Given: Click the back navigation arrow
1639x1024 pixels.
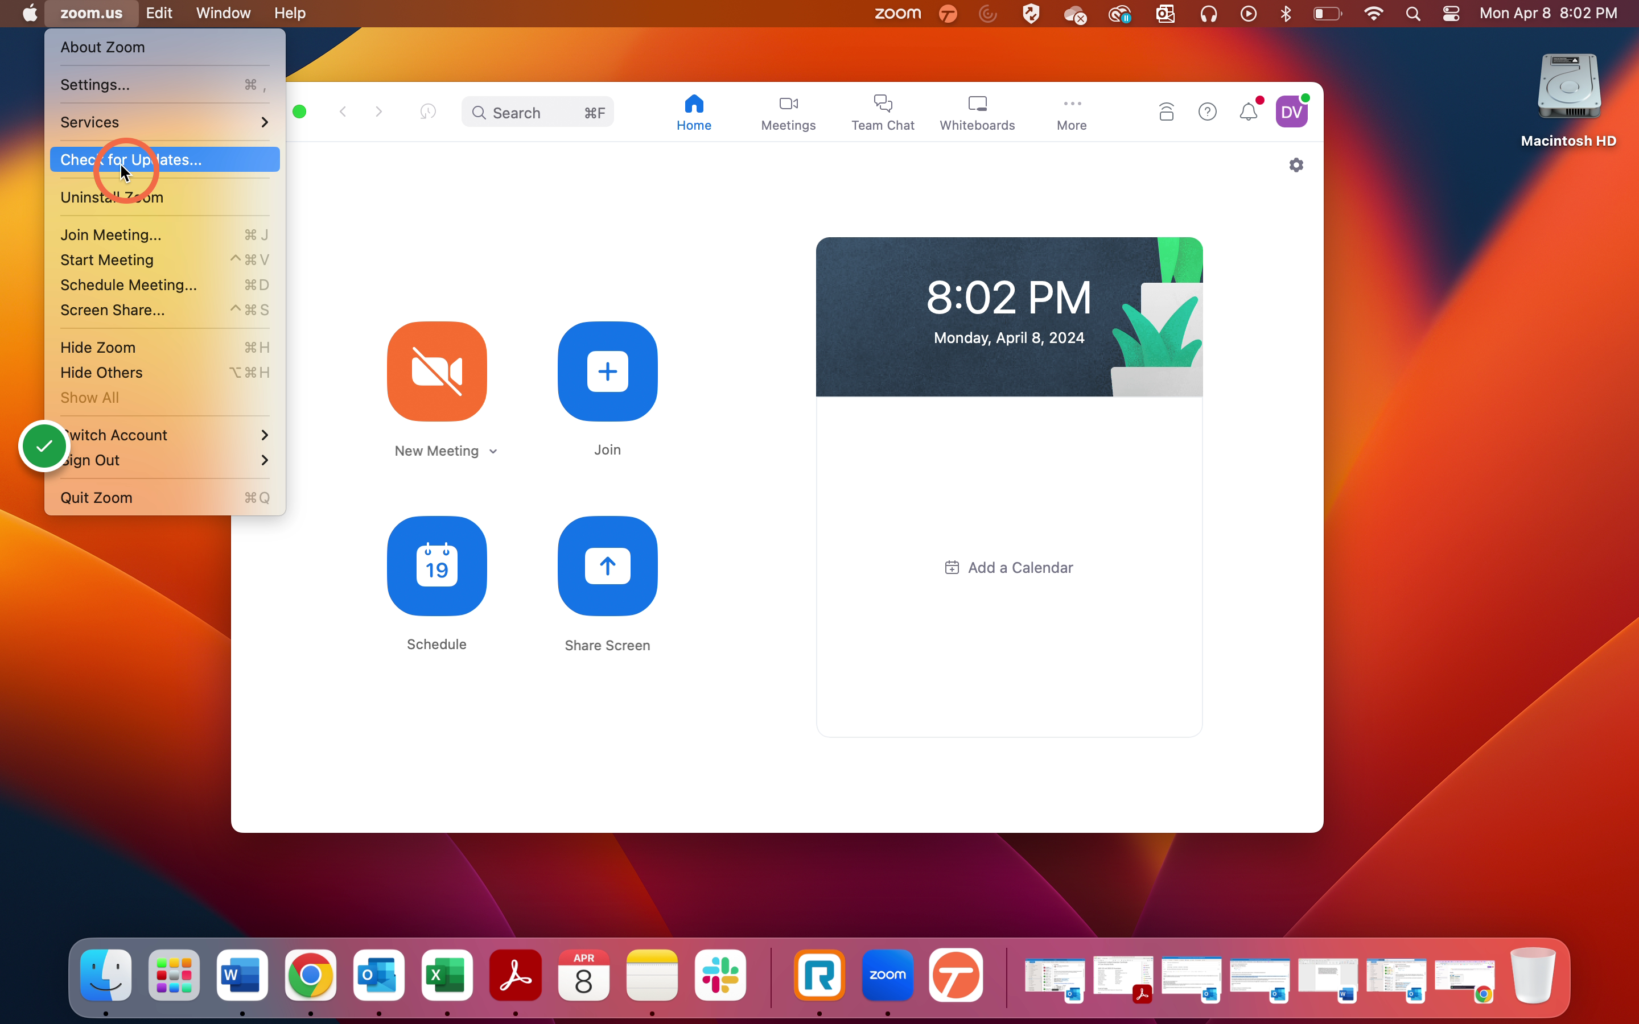Looking at the screenshot, I should 343,112.
